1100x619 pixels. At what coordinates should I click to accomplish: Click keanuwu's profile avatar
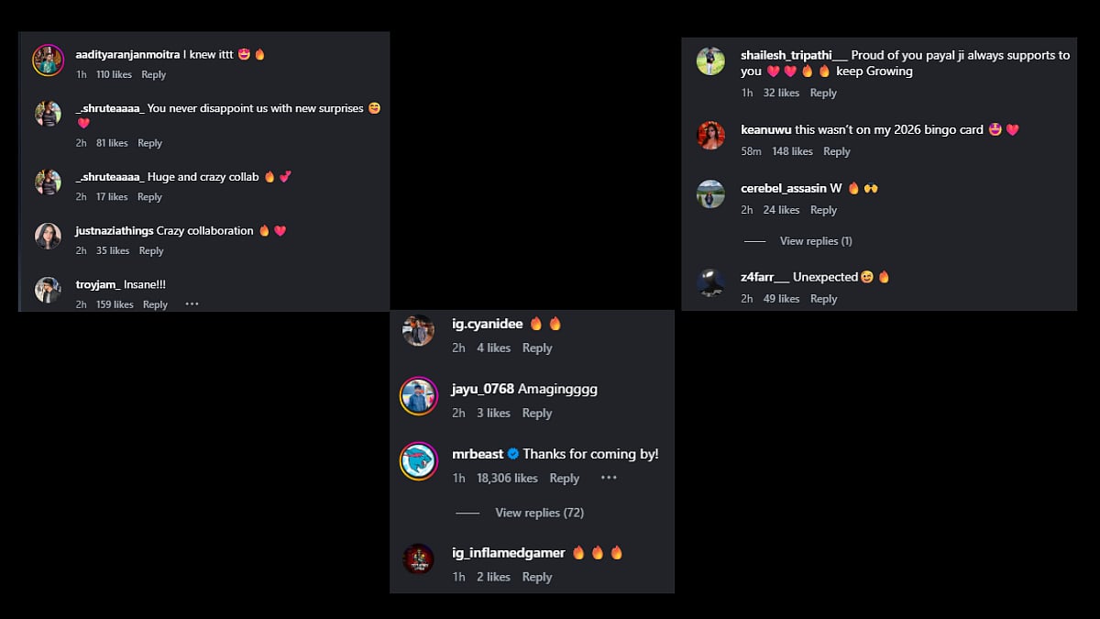coord(710,136)
